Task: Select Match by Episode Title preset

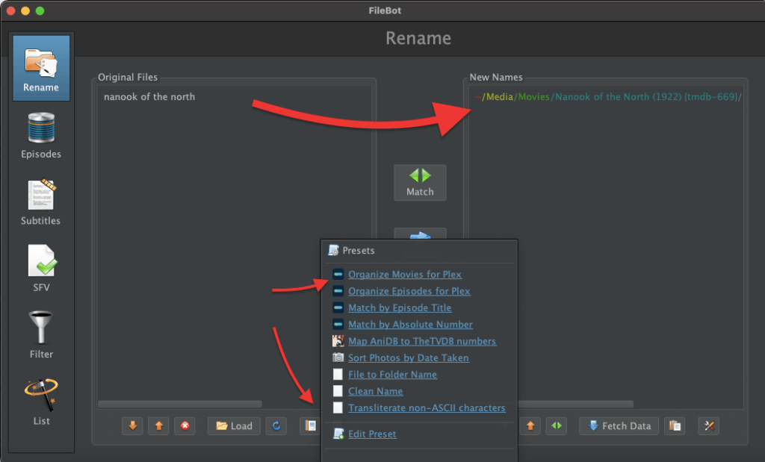Action: (x=400, y=308)
